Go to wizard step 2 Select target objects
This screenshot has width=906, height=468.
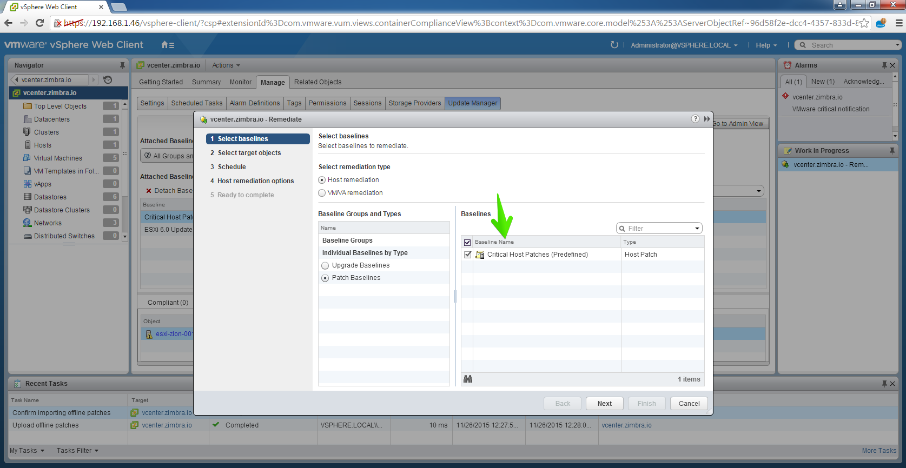point(249,153)
